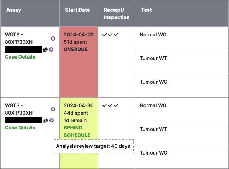Click triple checkmarks in second row's Receipt/Inspection
The height and width of the screenshot is (169, 229).
[110, 105]
